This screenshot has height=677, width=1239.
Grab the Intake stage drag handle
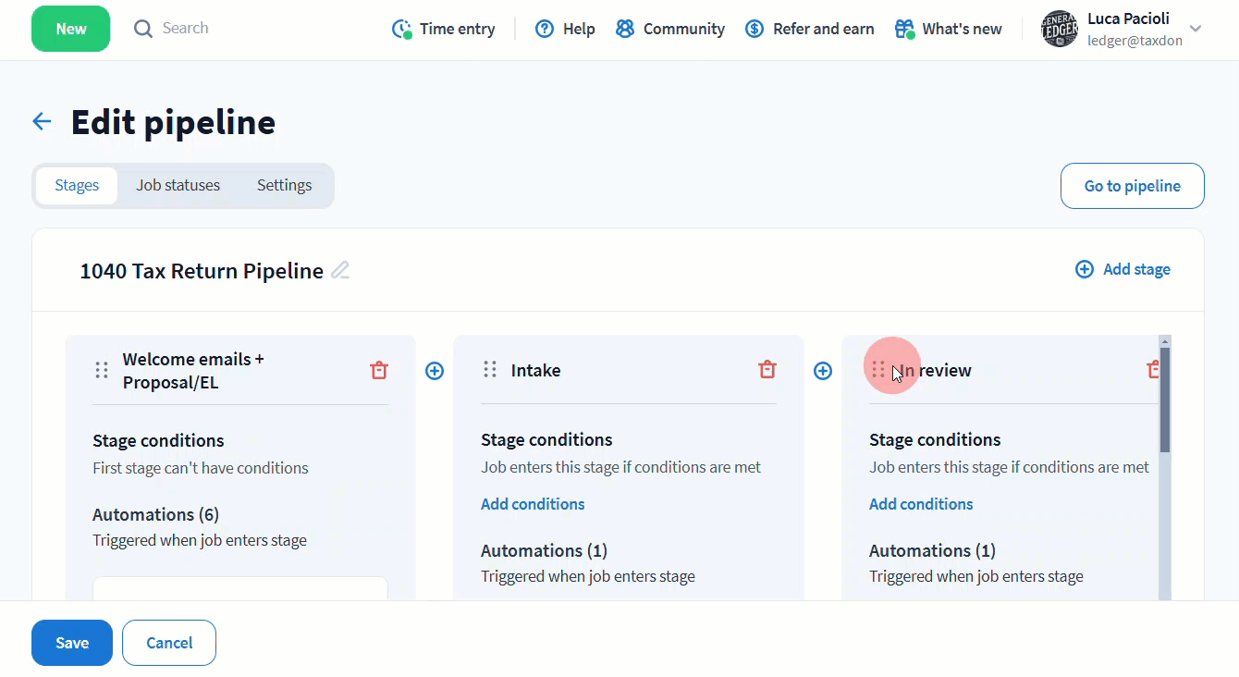tap(491, 370)
